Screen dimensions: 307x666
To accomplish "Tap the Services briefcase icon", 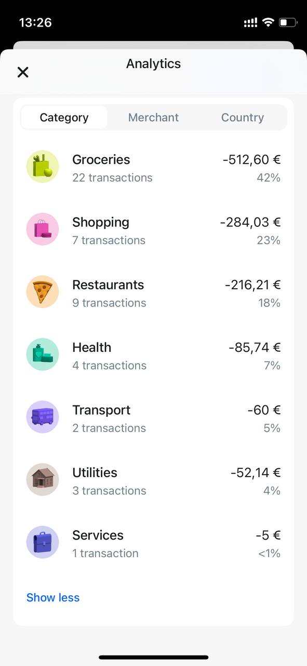I will click(x=43, y=542).
